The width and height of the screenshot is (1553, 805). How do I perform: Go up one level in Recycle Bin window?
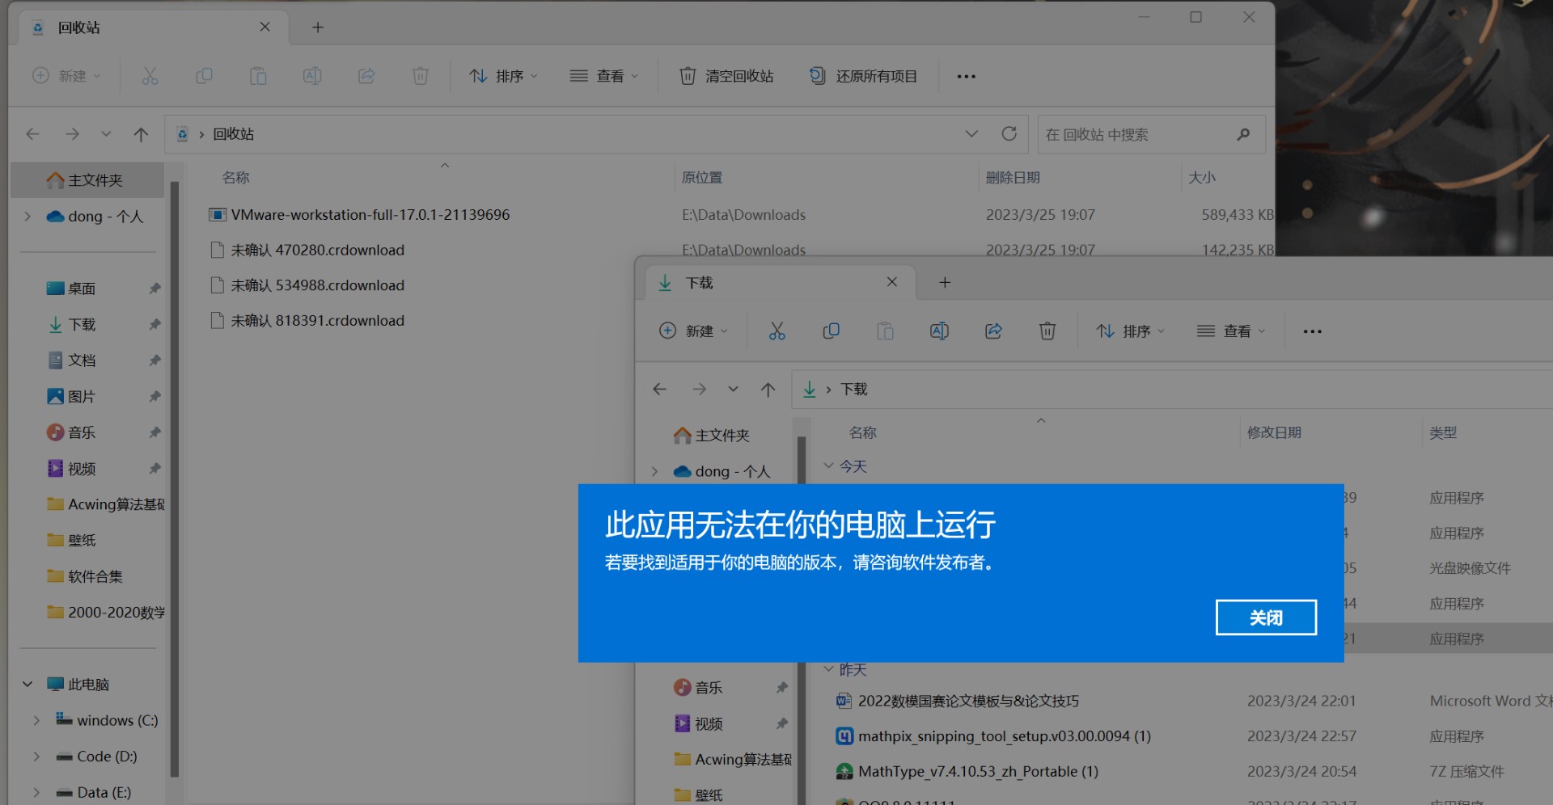[x=142, y=134]
